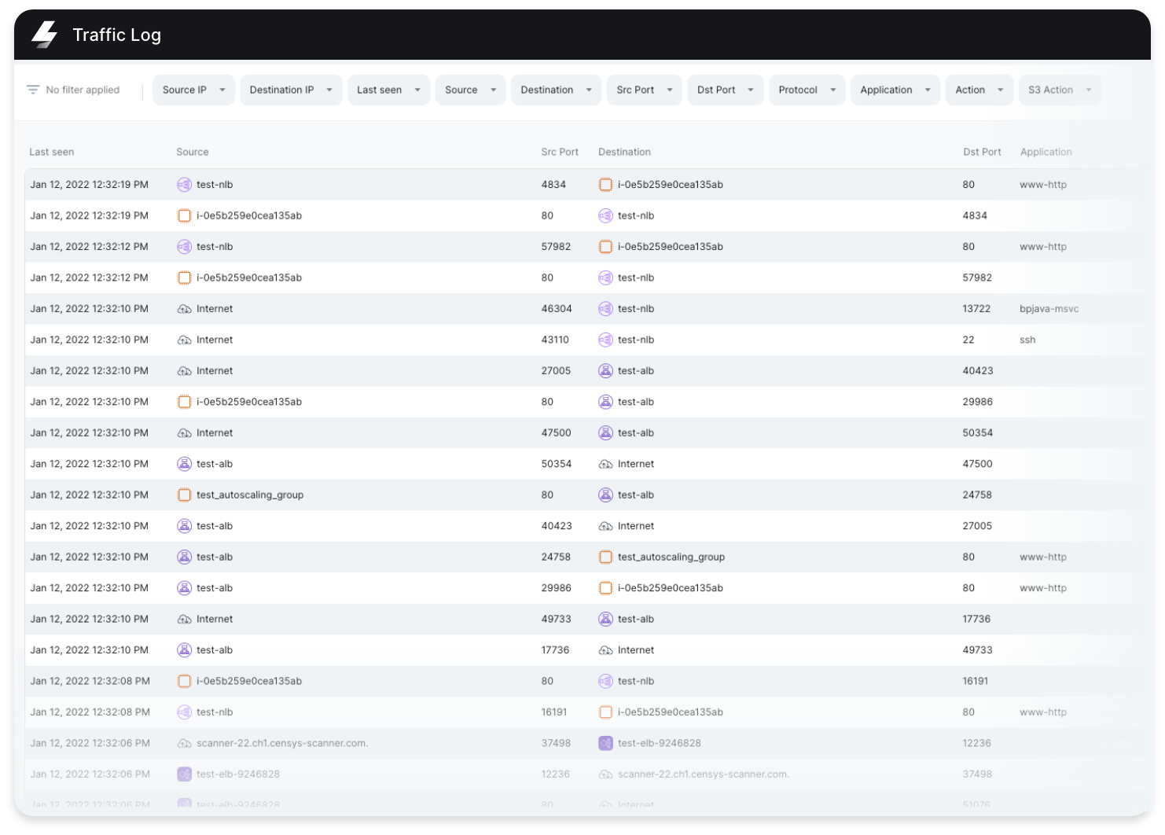Open the S3 Action filter dropdown
The height and width of the screenshot is (835, 1165).
tap(1060, 90)
